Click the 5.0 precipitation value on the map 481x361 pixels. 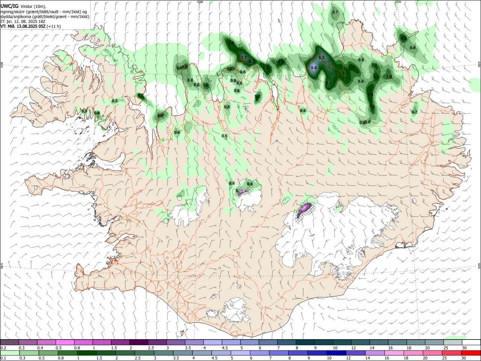314,68
